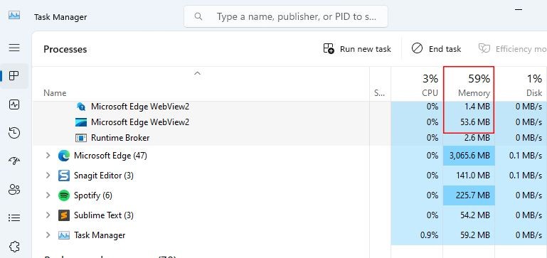Screen dimensions: 547x258
Task: Sort by the Disk column header
Action: 521,84
